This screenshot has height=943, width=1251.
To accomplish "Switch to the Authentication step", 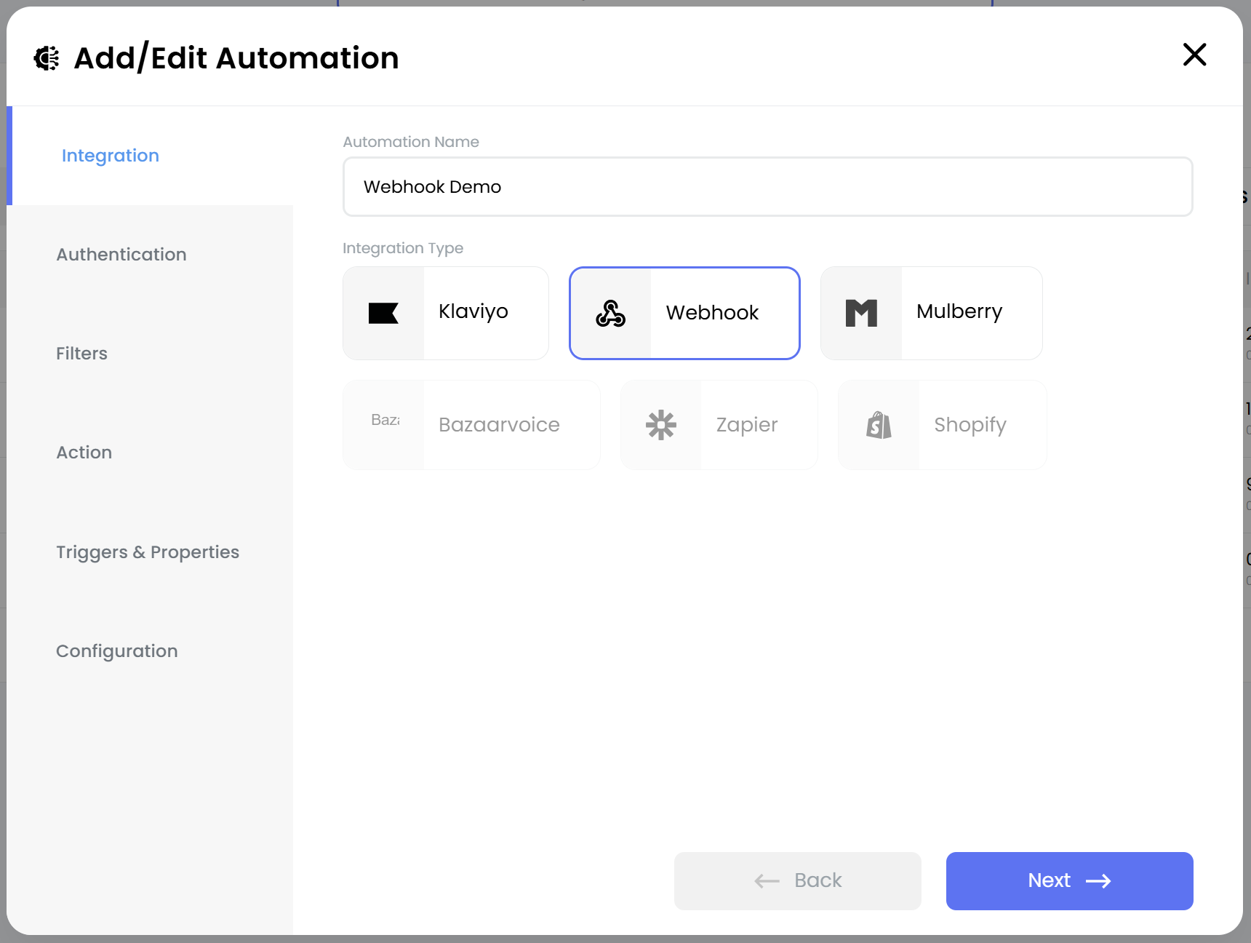I will pos(150,255).
